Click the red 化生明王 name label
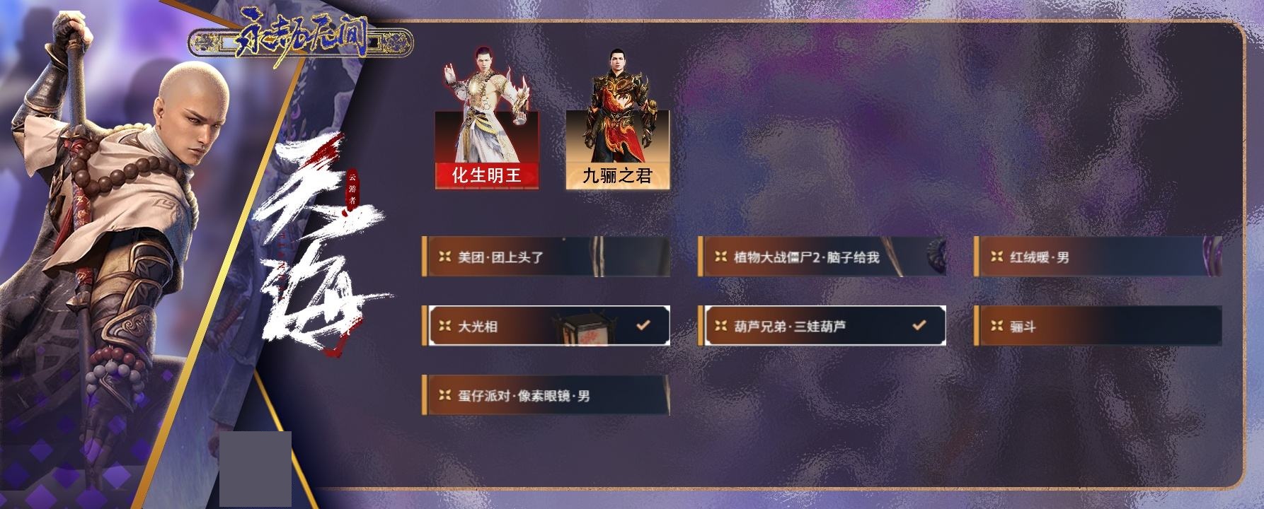Image resolution: width=1264 pixels, height=509 pixels. click(x=487, y=175)
